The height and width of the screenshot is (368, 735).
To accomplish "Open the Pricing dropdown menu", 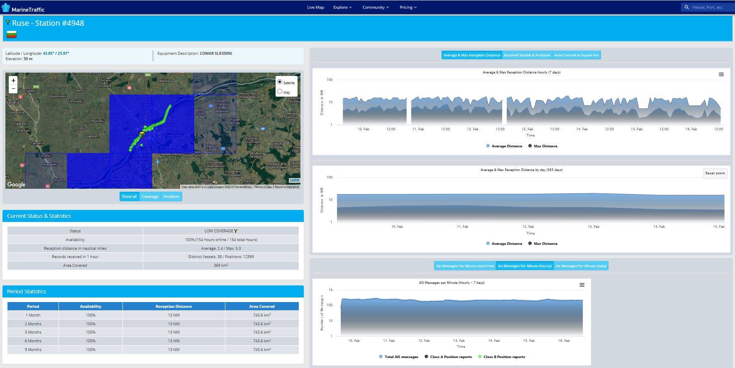I will pos(408,7).
